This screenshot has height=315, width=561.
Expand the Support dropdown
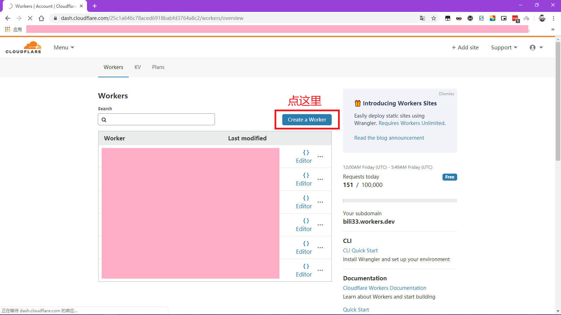[504, 48]
